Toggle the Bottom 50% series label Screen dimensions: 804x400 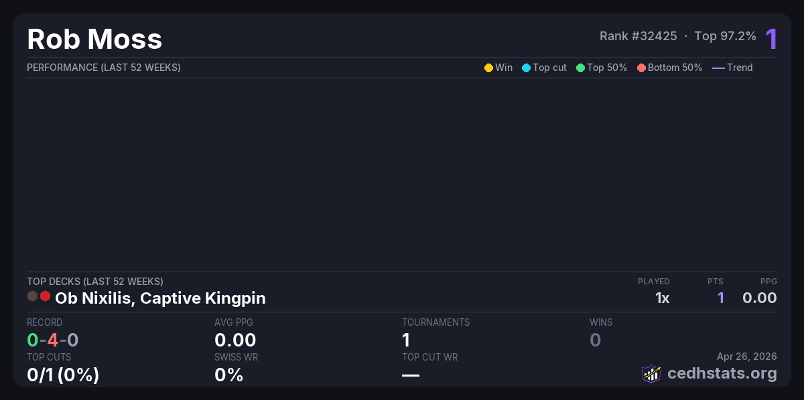[x=675, y=68]
